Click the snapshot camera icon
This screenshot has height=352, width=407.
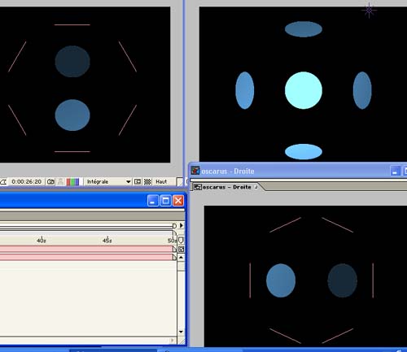(x=50, y=182)
